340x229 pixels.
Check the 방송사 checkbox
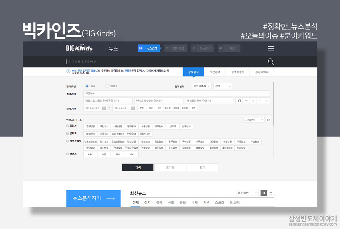click(68, 154)
